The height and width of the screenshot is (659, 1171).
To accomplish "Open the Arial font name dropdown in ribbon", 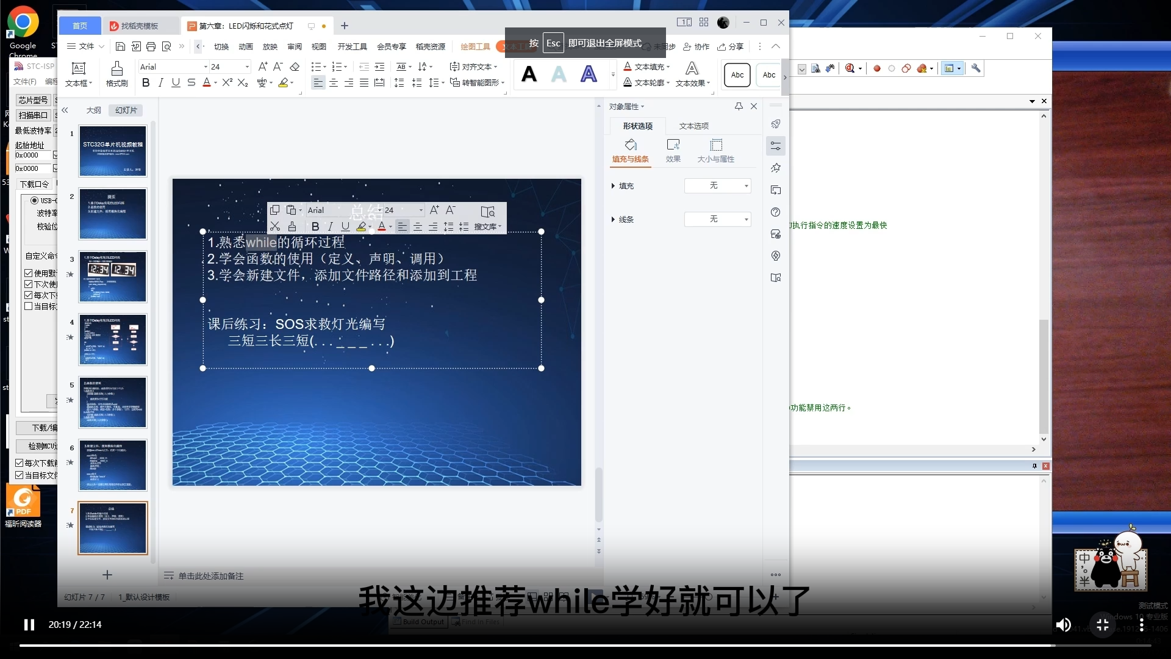I will (206, 67).
